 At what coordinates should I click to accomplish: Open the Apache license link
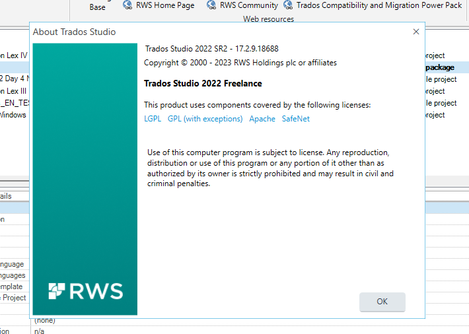[x=262, y=119]
